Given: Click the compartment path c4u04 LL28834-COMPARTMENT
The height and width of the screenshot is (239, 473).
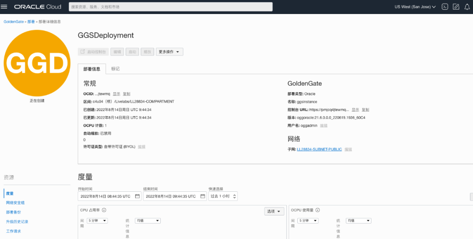Looking at the screenshot, I should click(133, 102).
